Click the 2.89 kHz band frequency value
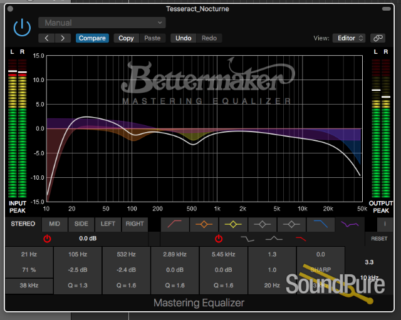The height and width of the screenshot is (320, 401). coord(175,255)
